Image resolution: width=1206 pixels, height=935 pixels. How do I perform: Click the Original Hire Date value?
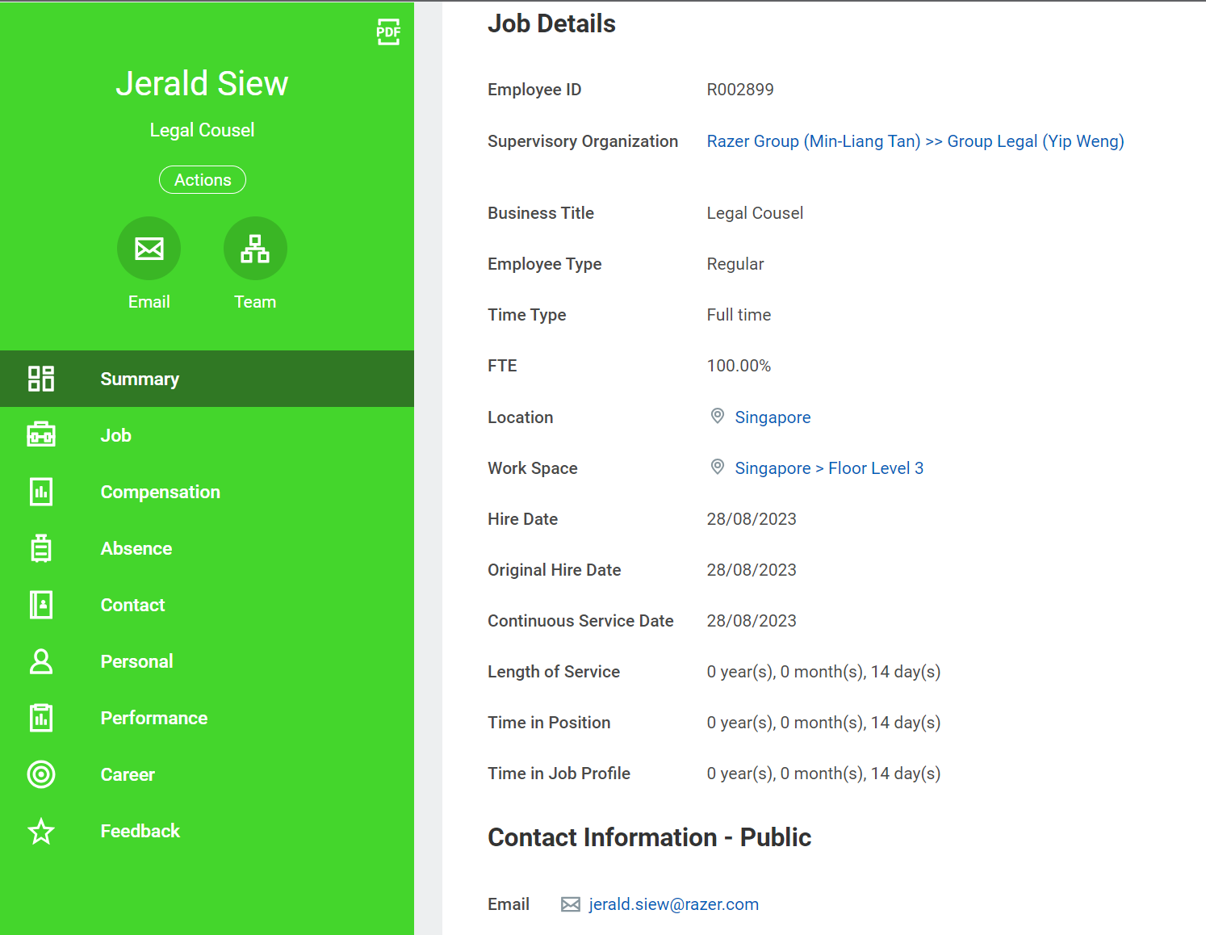click(752, 570)
